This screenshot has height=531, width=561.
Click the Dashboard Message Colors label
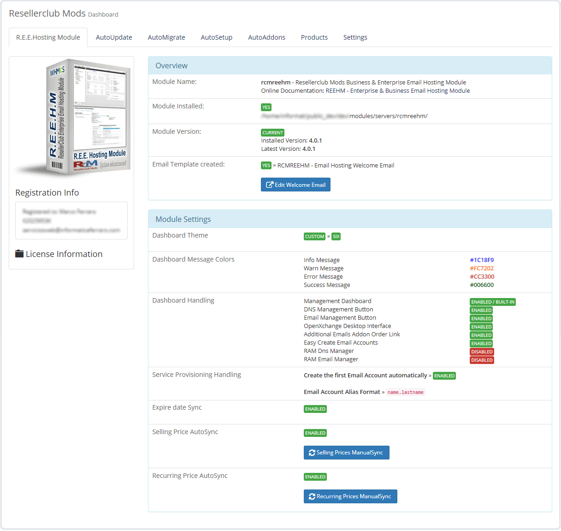pos(194,259)
